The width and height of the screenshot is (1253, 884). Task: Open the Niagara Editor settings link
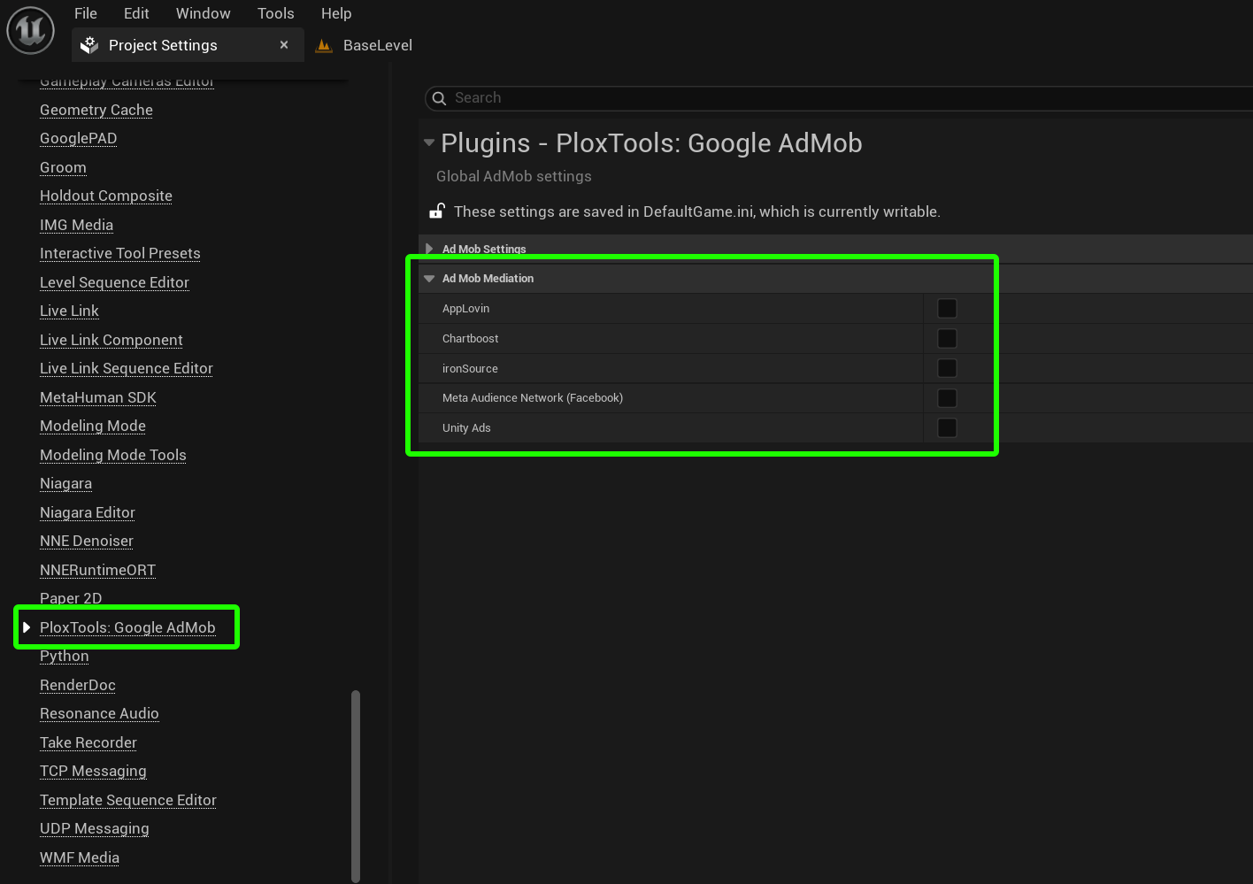point(88,512)
